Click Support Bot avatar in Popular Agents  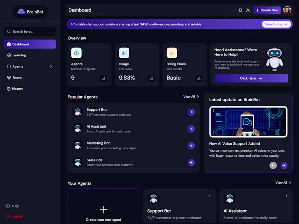tap(78, 112)
